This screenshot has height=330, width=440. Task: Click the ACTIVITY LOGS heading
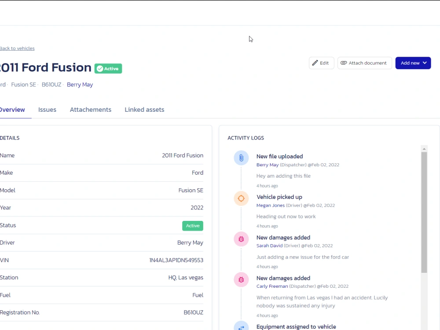point(246,138)
